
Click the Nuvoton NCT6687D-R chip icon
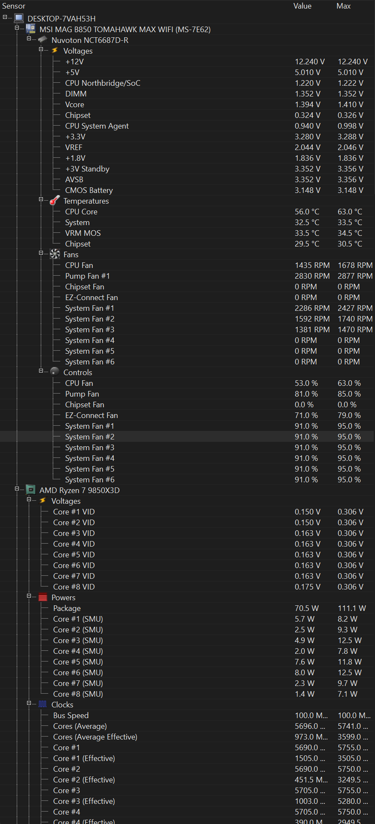tap(42, 40)
